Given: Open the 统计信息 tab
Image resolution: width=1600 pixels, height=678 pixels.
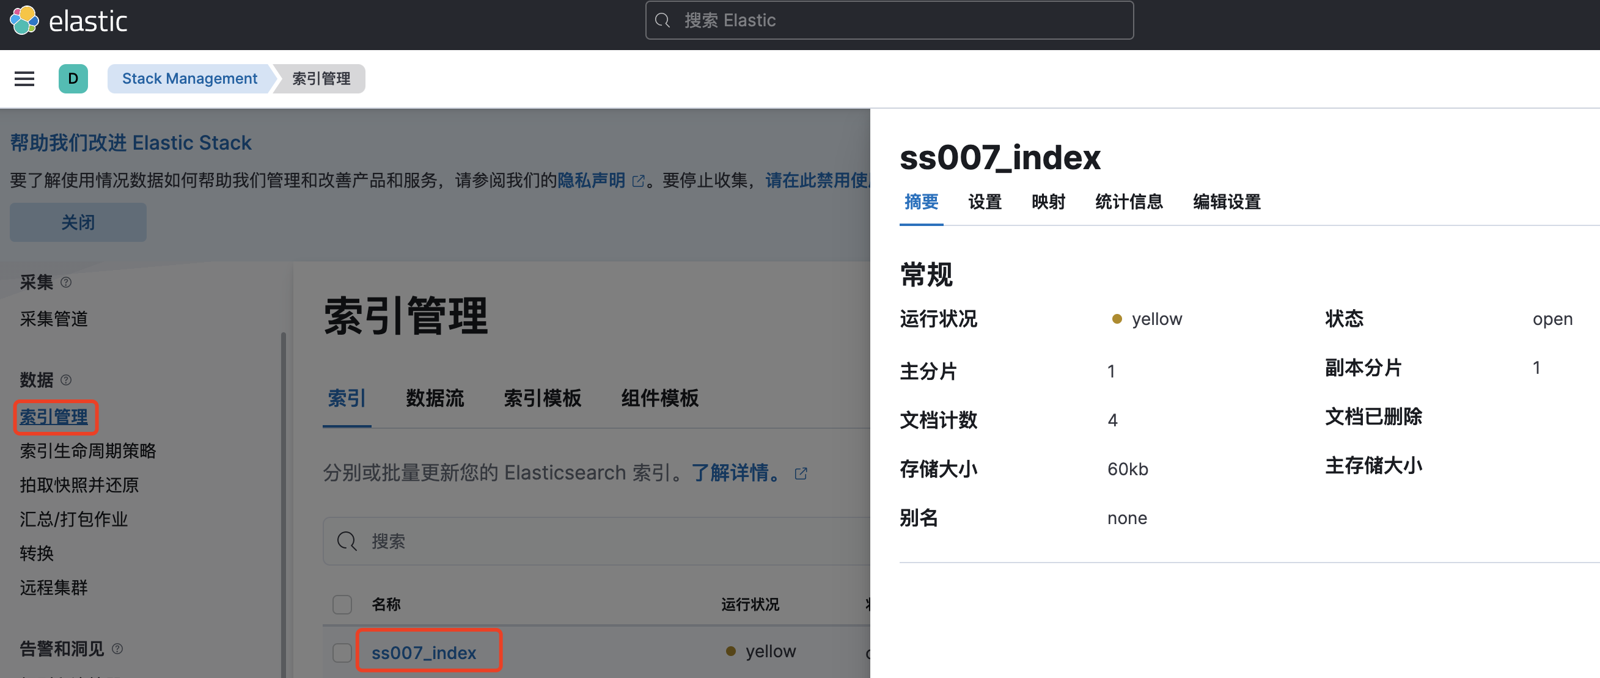Looking at the screenshot, I should pos(1129,202).
